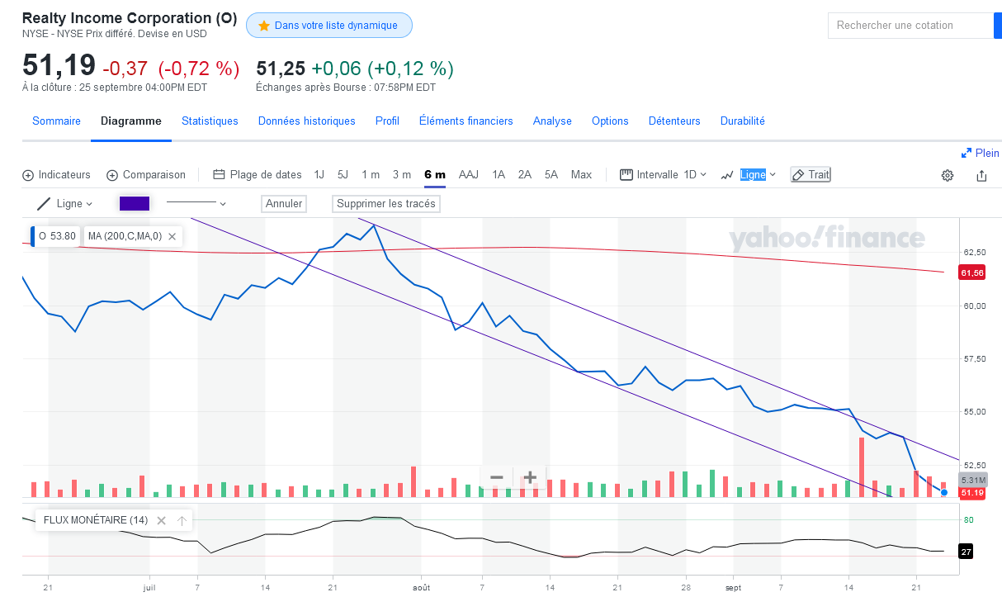
Task: Click Rechercher une cotation search field
Action: (910, 26)
